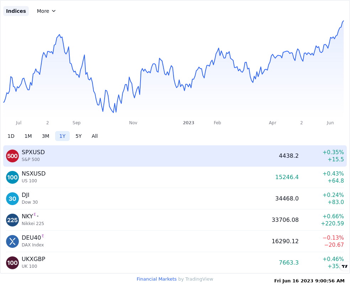This screenshot has height=292, width=350.
Task: Click the Jun label on chart axis
Action: click(330, 122)
